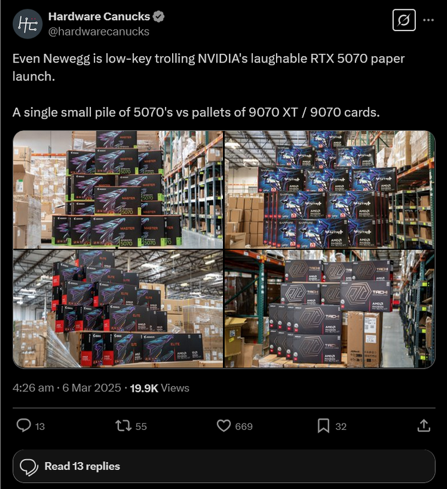Click the verified badge next to name
This screenshot has width=447, height=489.
(159, 17)
